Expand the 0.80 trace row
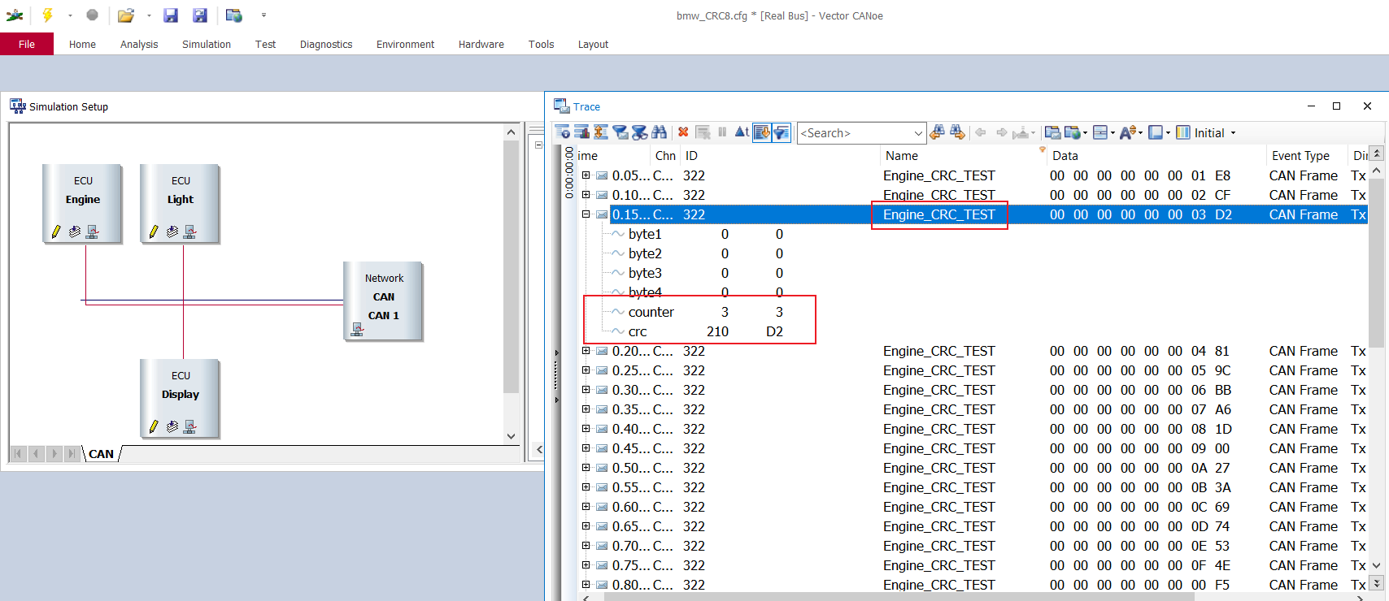The image size is (1389, 601). (x=586, y=585)
